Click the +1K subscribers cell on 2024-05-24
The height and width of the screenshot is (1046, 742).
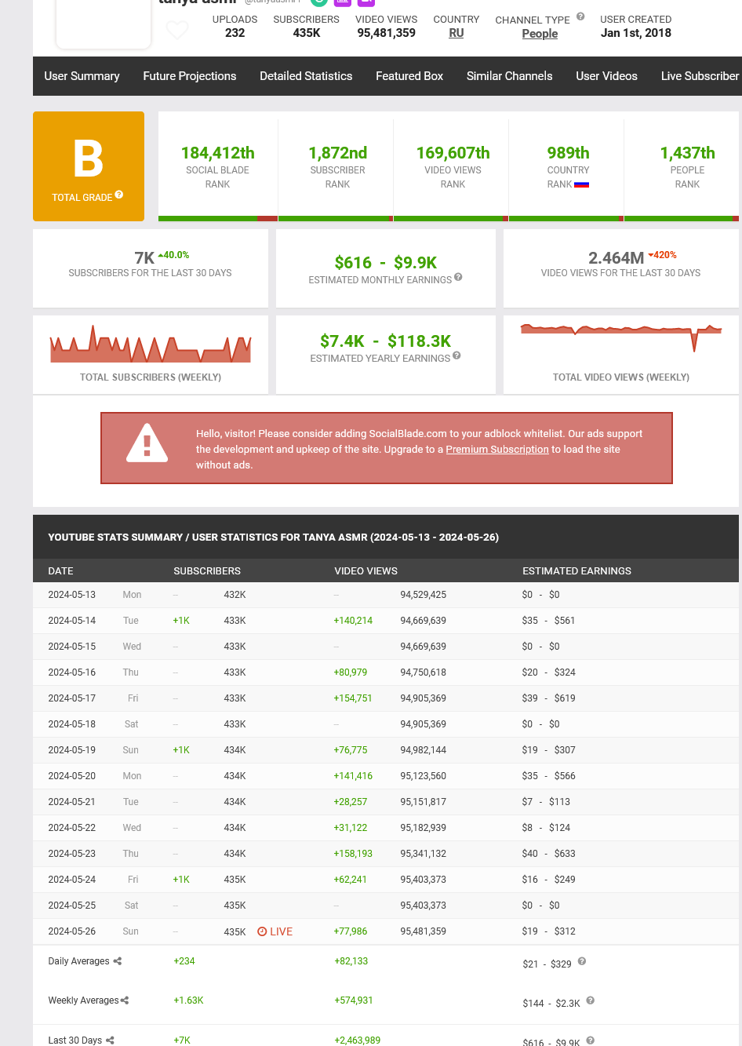coord(181,880)
